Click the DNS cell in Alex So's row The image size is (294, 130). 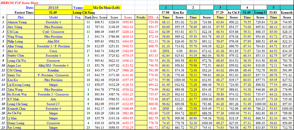click(166, 51)
